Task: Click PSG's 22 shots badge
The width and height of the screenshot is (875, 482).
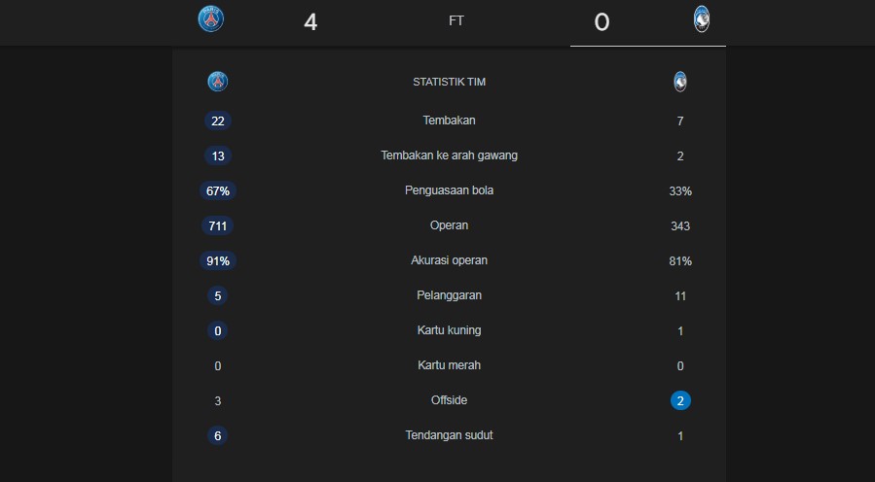Action: (x=218, y=120)
